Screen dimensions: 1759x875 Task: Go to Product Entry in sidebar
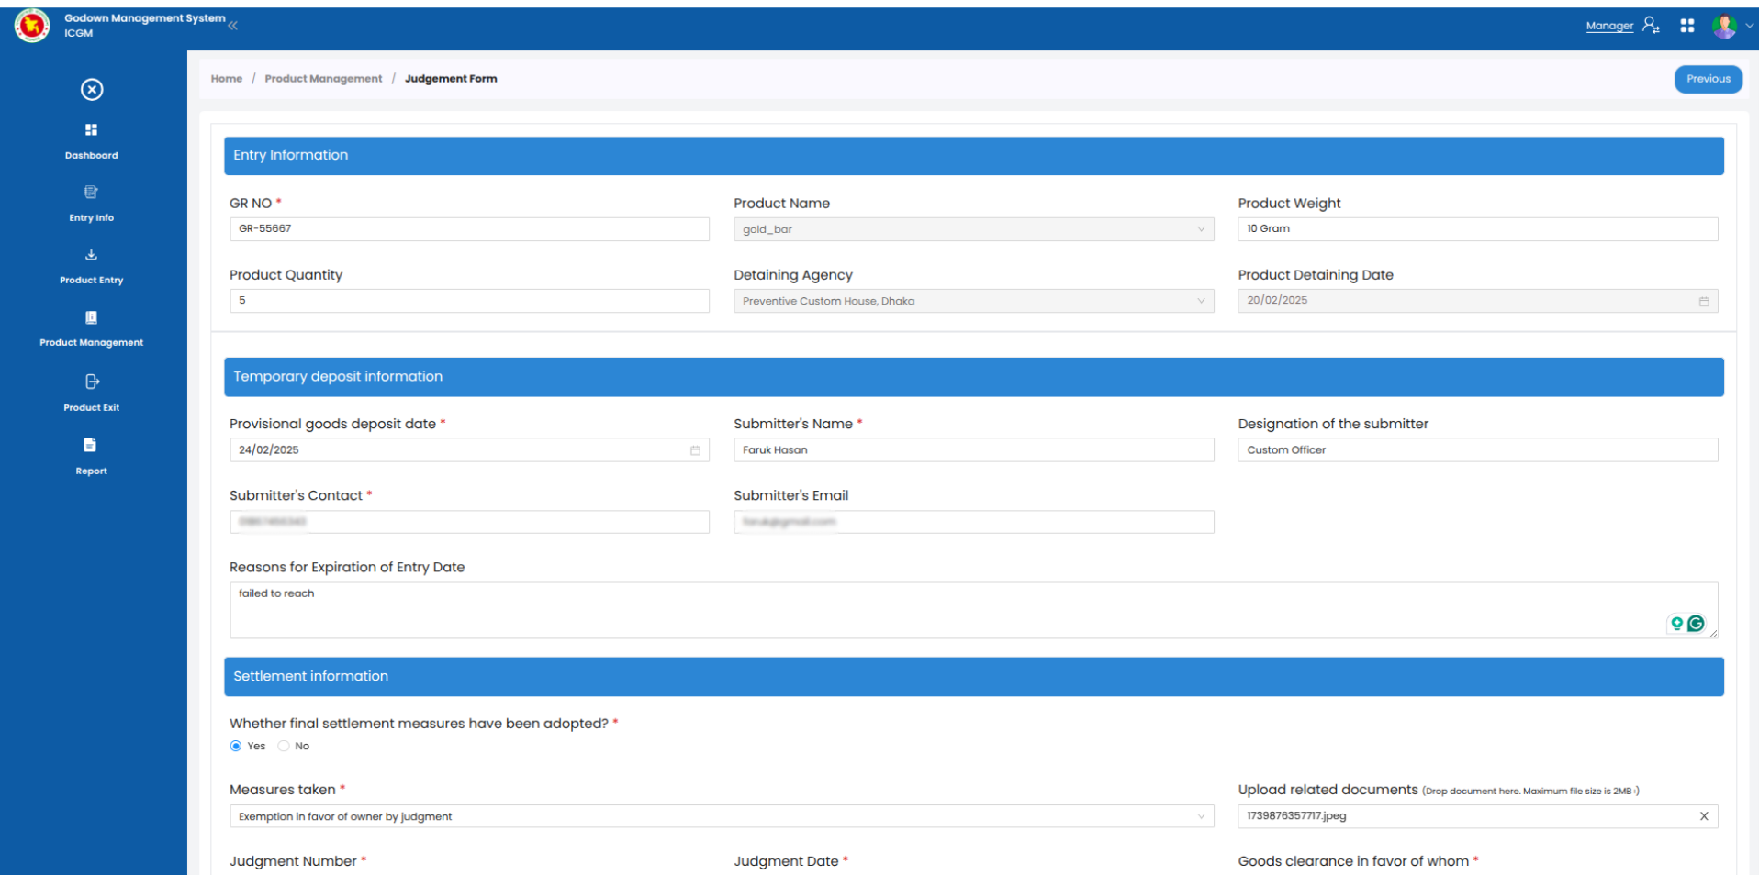tap(91, 280)
